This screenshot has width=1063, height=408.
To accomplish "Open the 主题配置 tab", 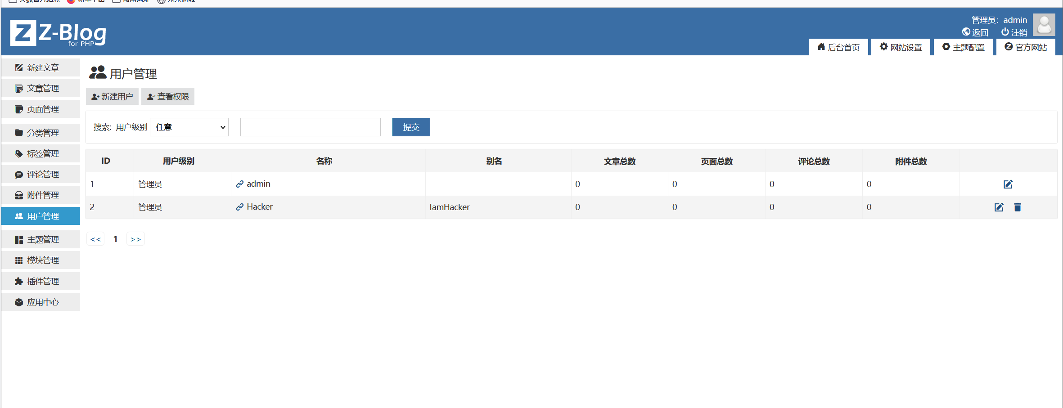I will [x=964, y=47].
